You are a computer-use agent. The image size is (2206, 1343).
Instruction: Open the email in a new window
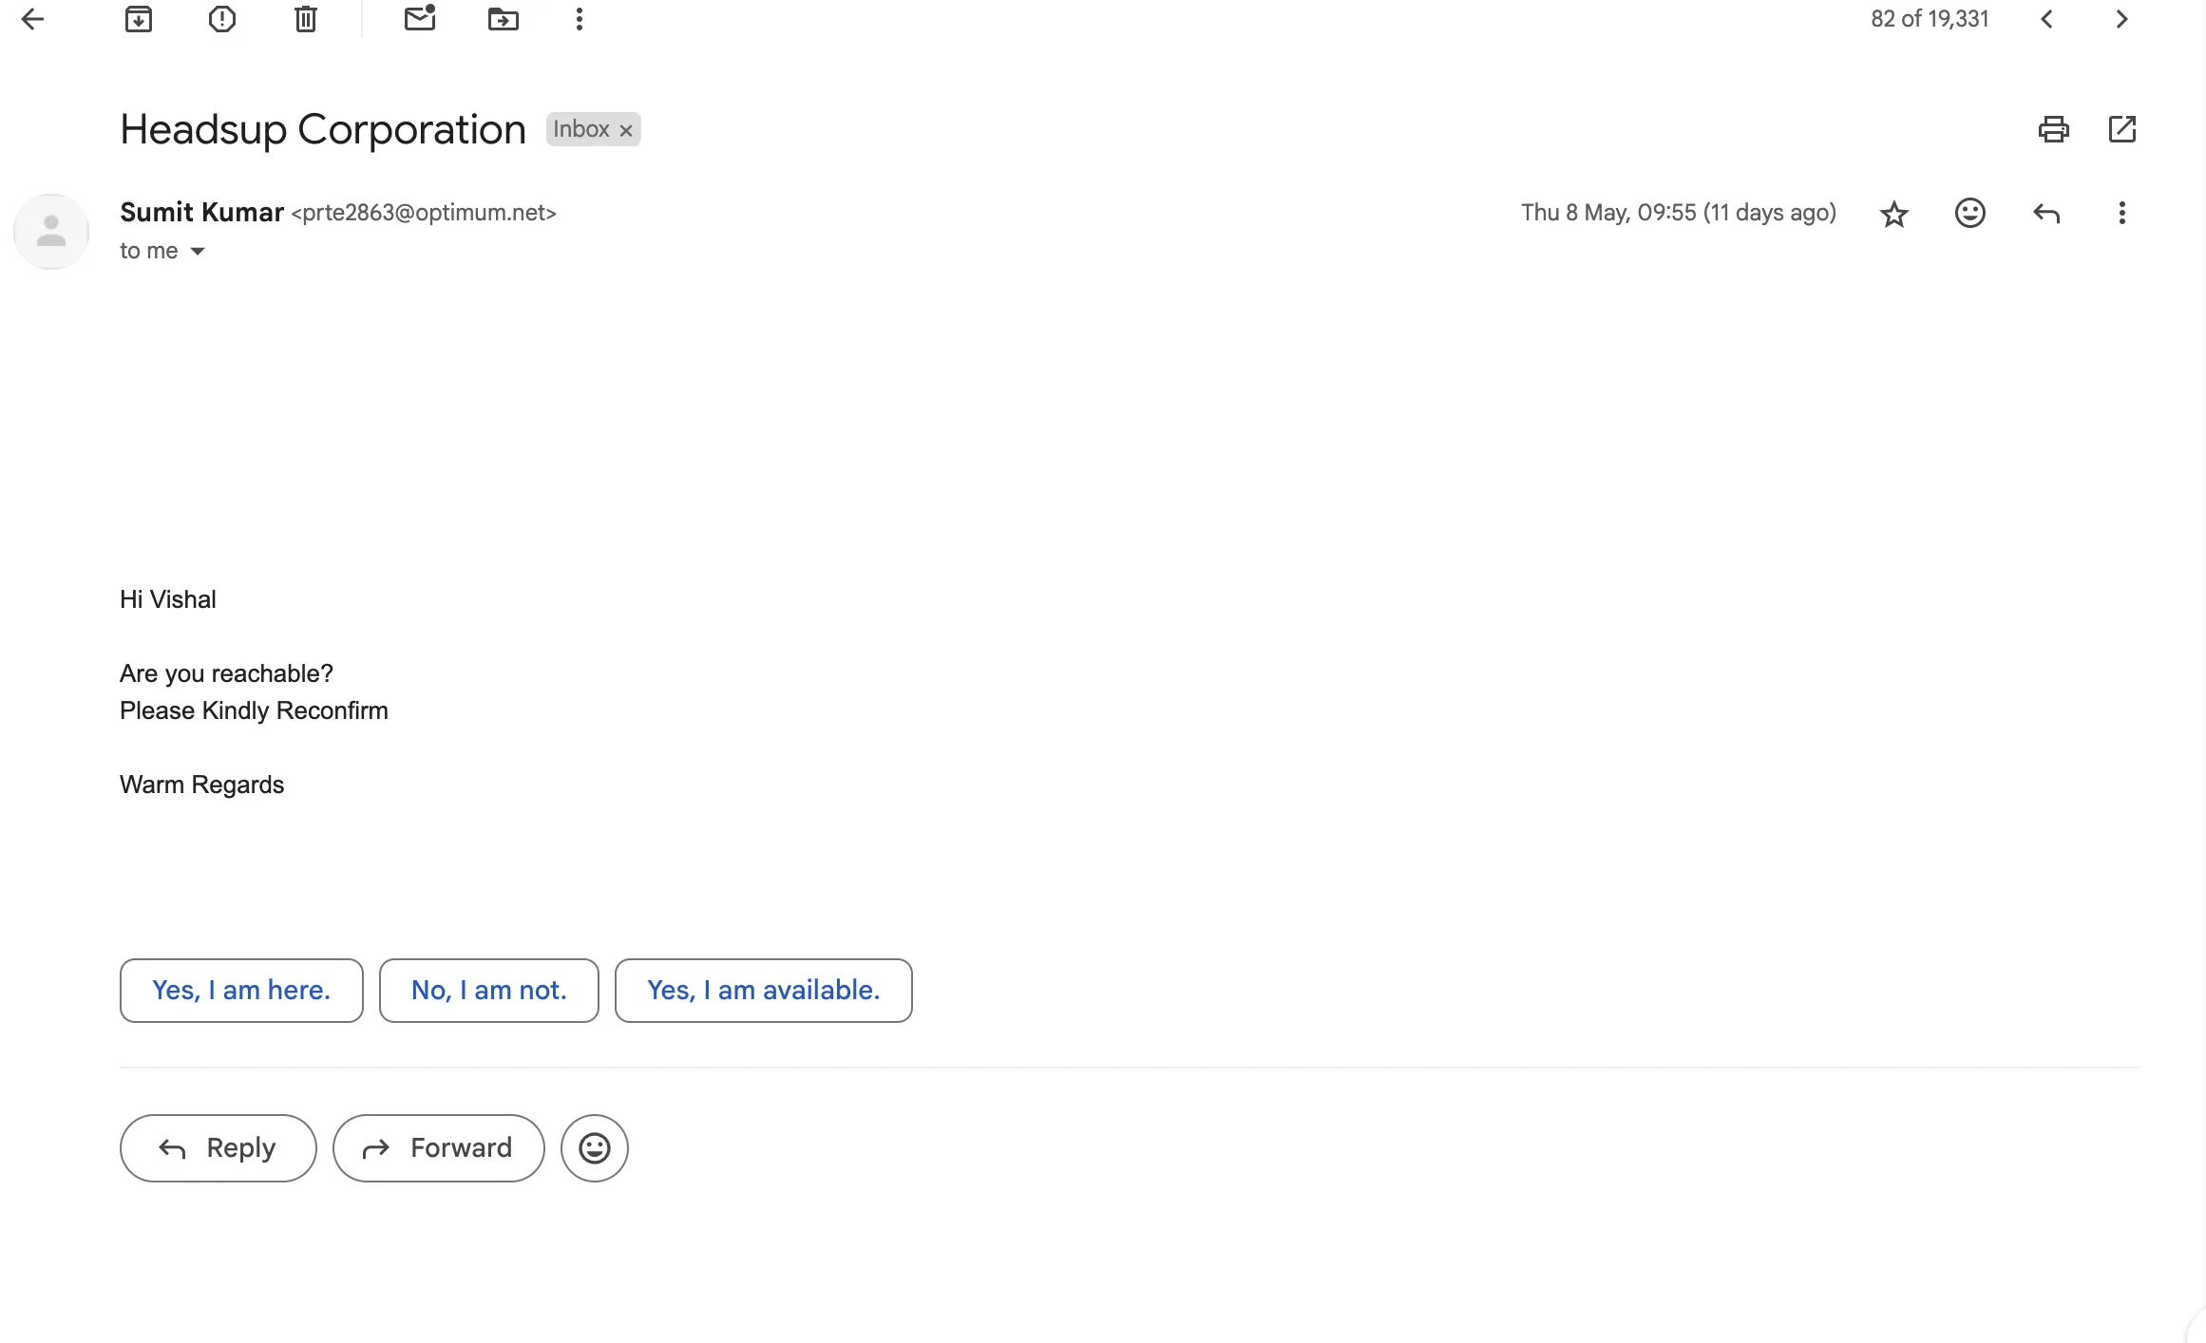click(2121, 129)
